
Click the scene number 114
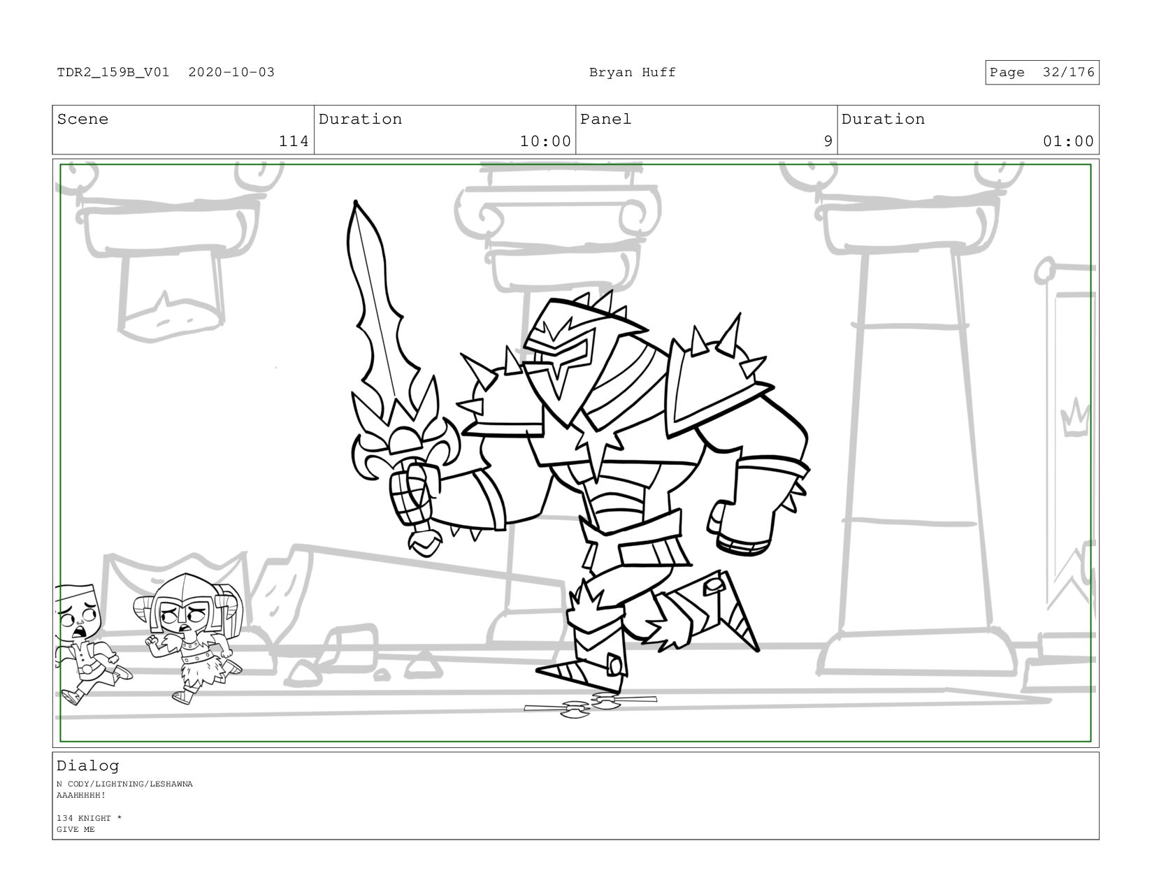tap(294, 141)
